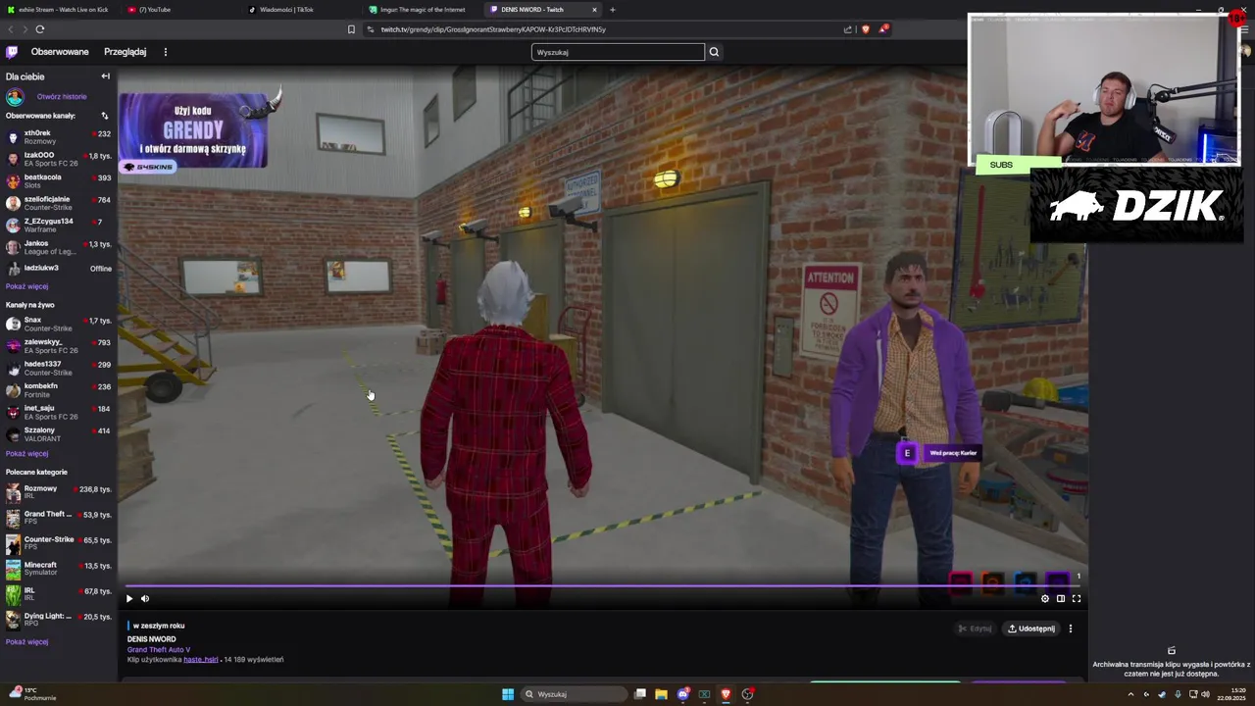Open the video player settings gear
The height and width of the screenshot is (706, 1255).
point(1044,598)
